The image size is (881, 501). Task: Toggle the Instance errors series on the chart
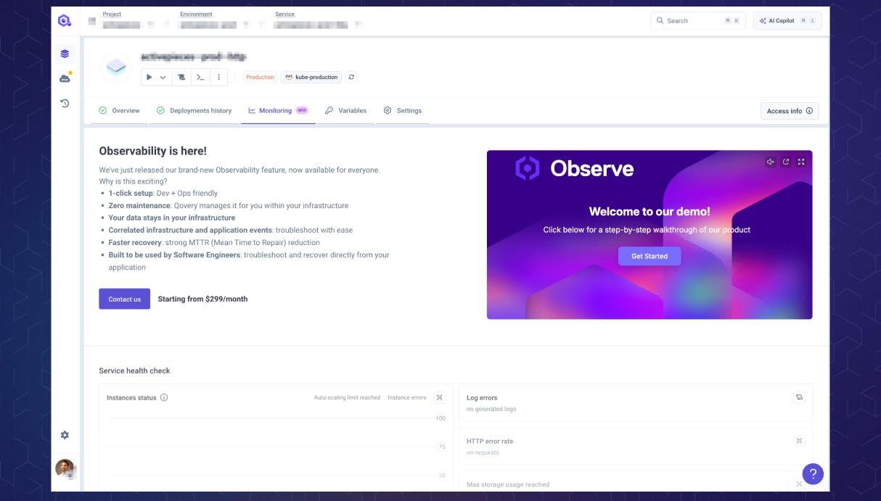point(406,397)
